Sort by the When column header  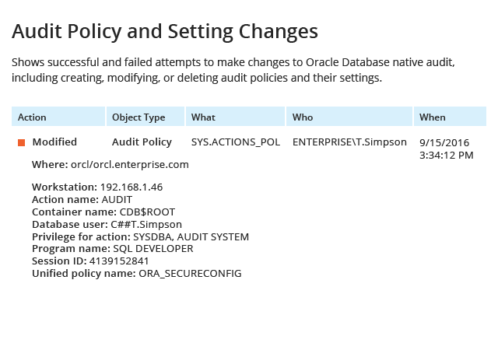450,117
